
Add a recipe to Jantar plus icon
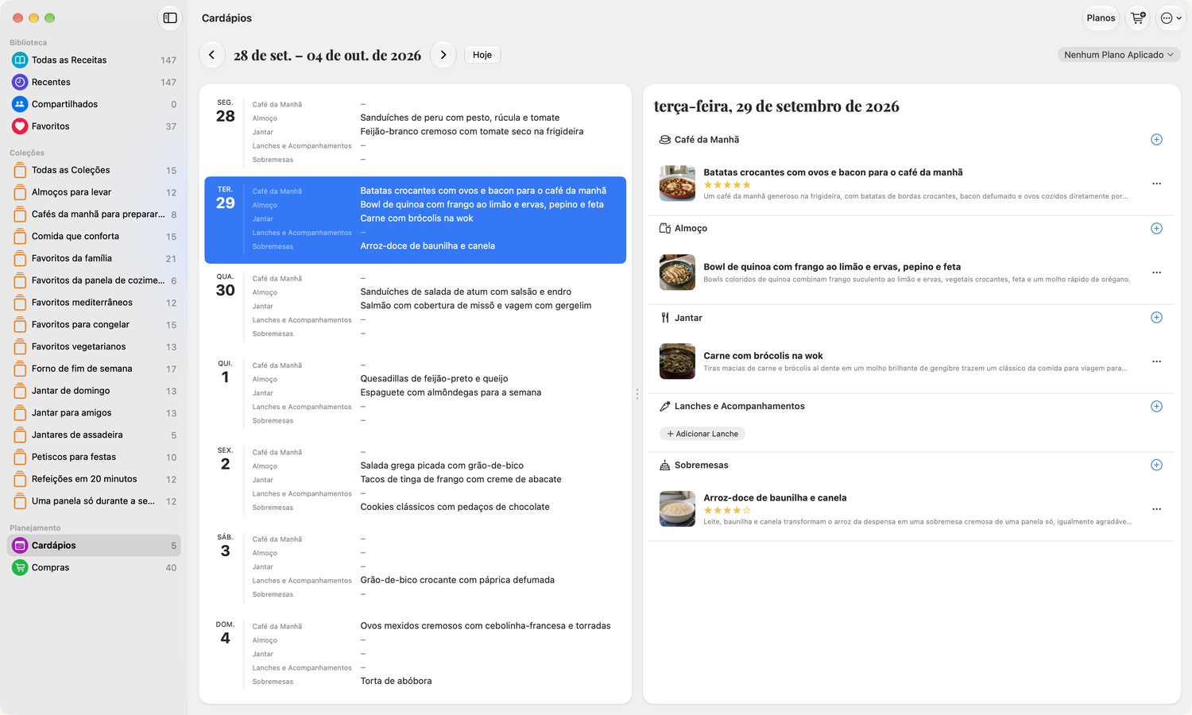click(1156, 318)
